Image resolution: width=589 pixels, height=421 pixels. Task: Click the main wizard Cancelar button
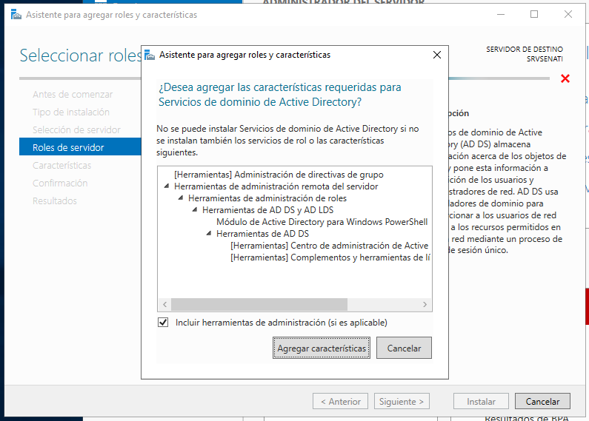pyautogui.click(x=542, y=401)
